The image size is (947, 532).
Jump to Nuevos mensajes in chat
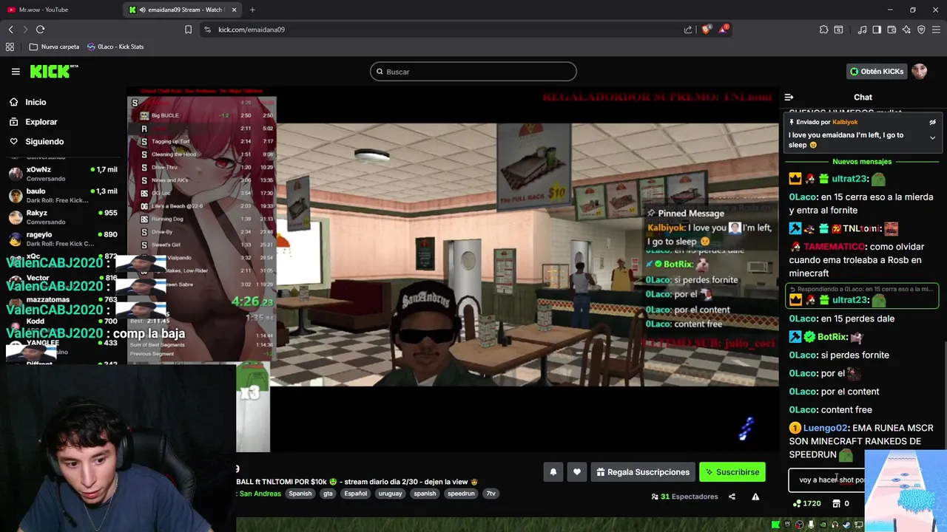tap(862, 162)
